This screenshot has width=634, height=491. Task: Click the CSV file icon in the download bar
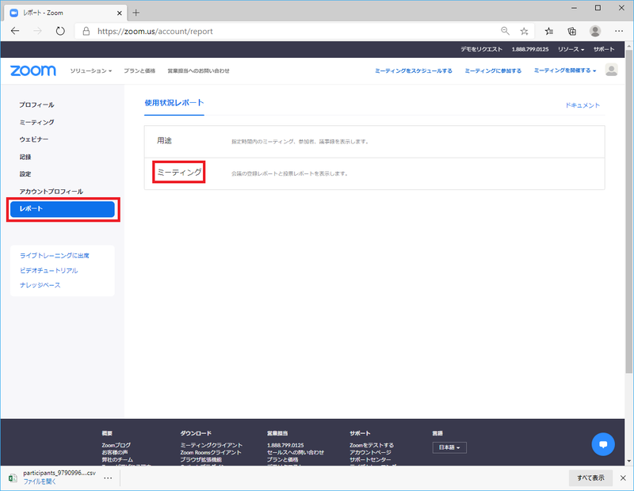pos(13,478)
